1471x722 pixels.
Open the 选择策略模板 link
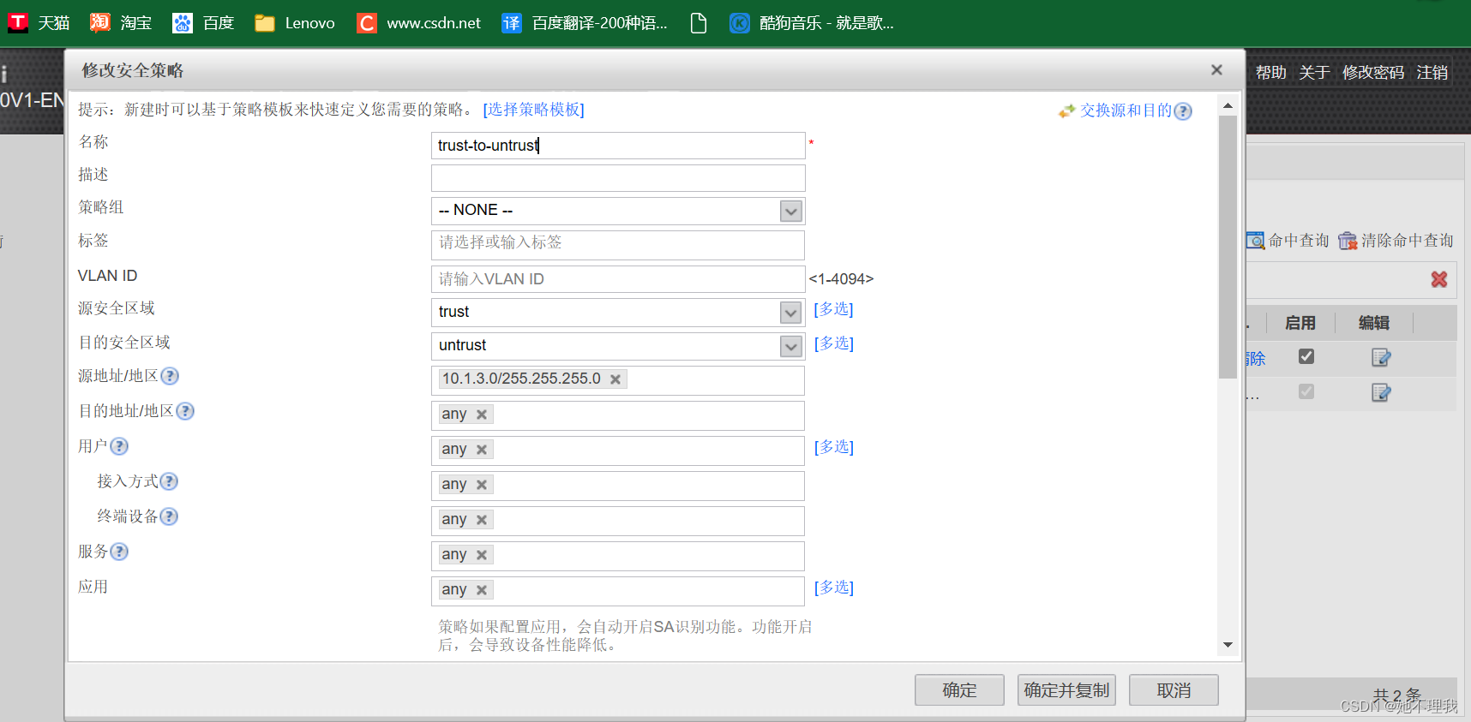pos(534,110)
